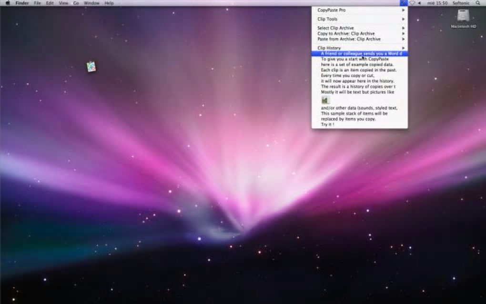Open the CopyPaste Pro menu entry
The height and width of the screenshot is (304, 486).
coord(360,10)
